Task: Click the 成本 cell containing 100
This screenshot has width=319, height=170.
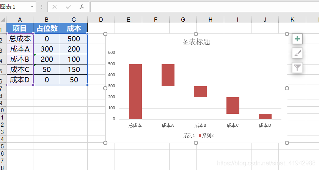Action: 74,59
